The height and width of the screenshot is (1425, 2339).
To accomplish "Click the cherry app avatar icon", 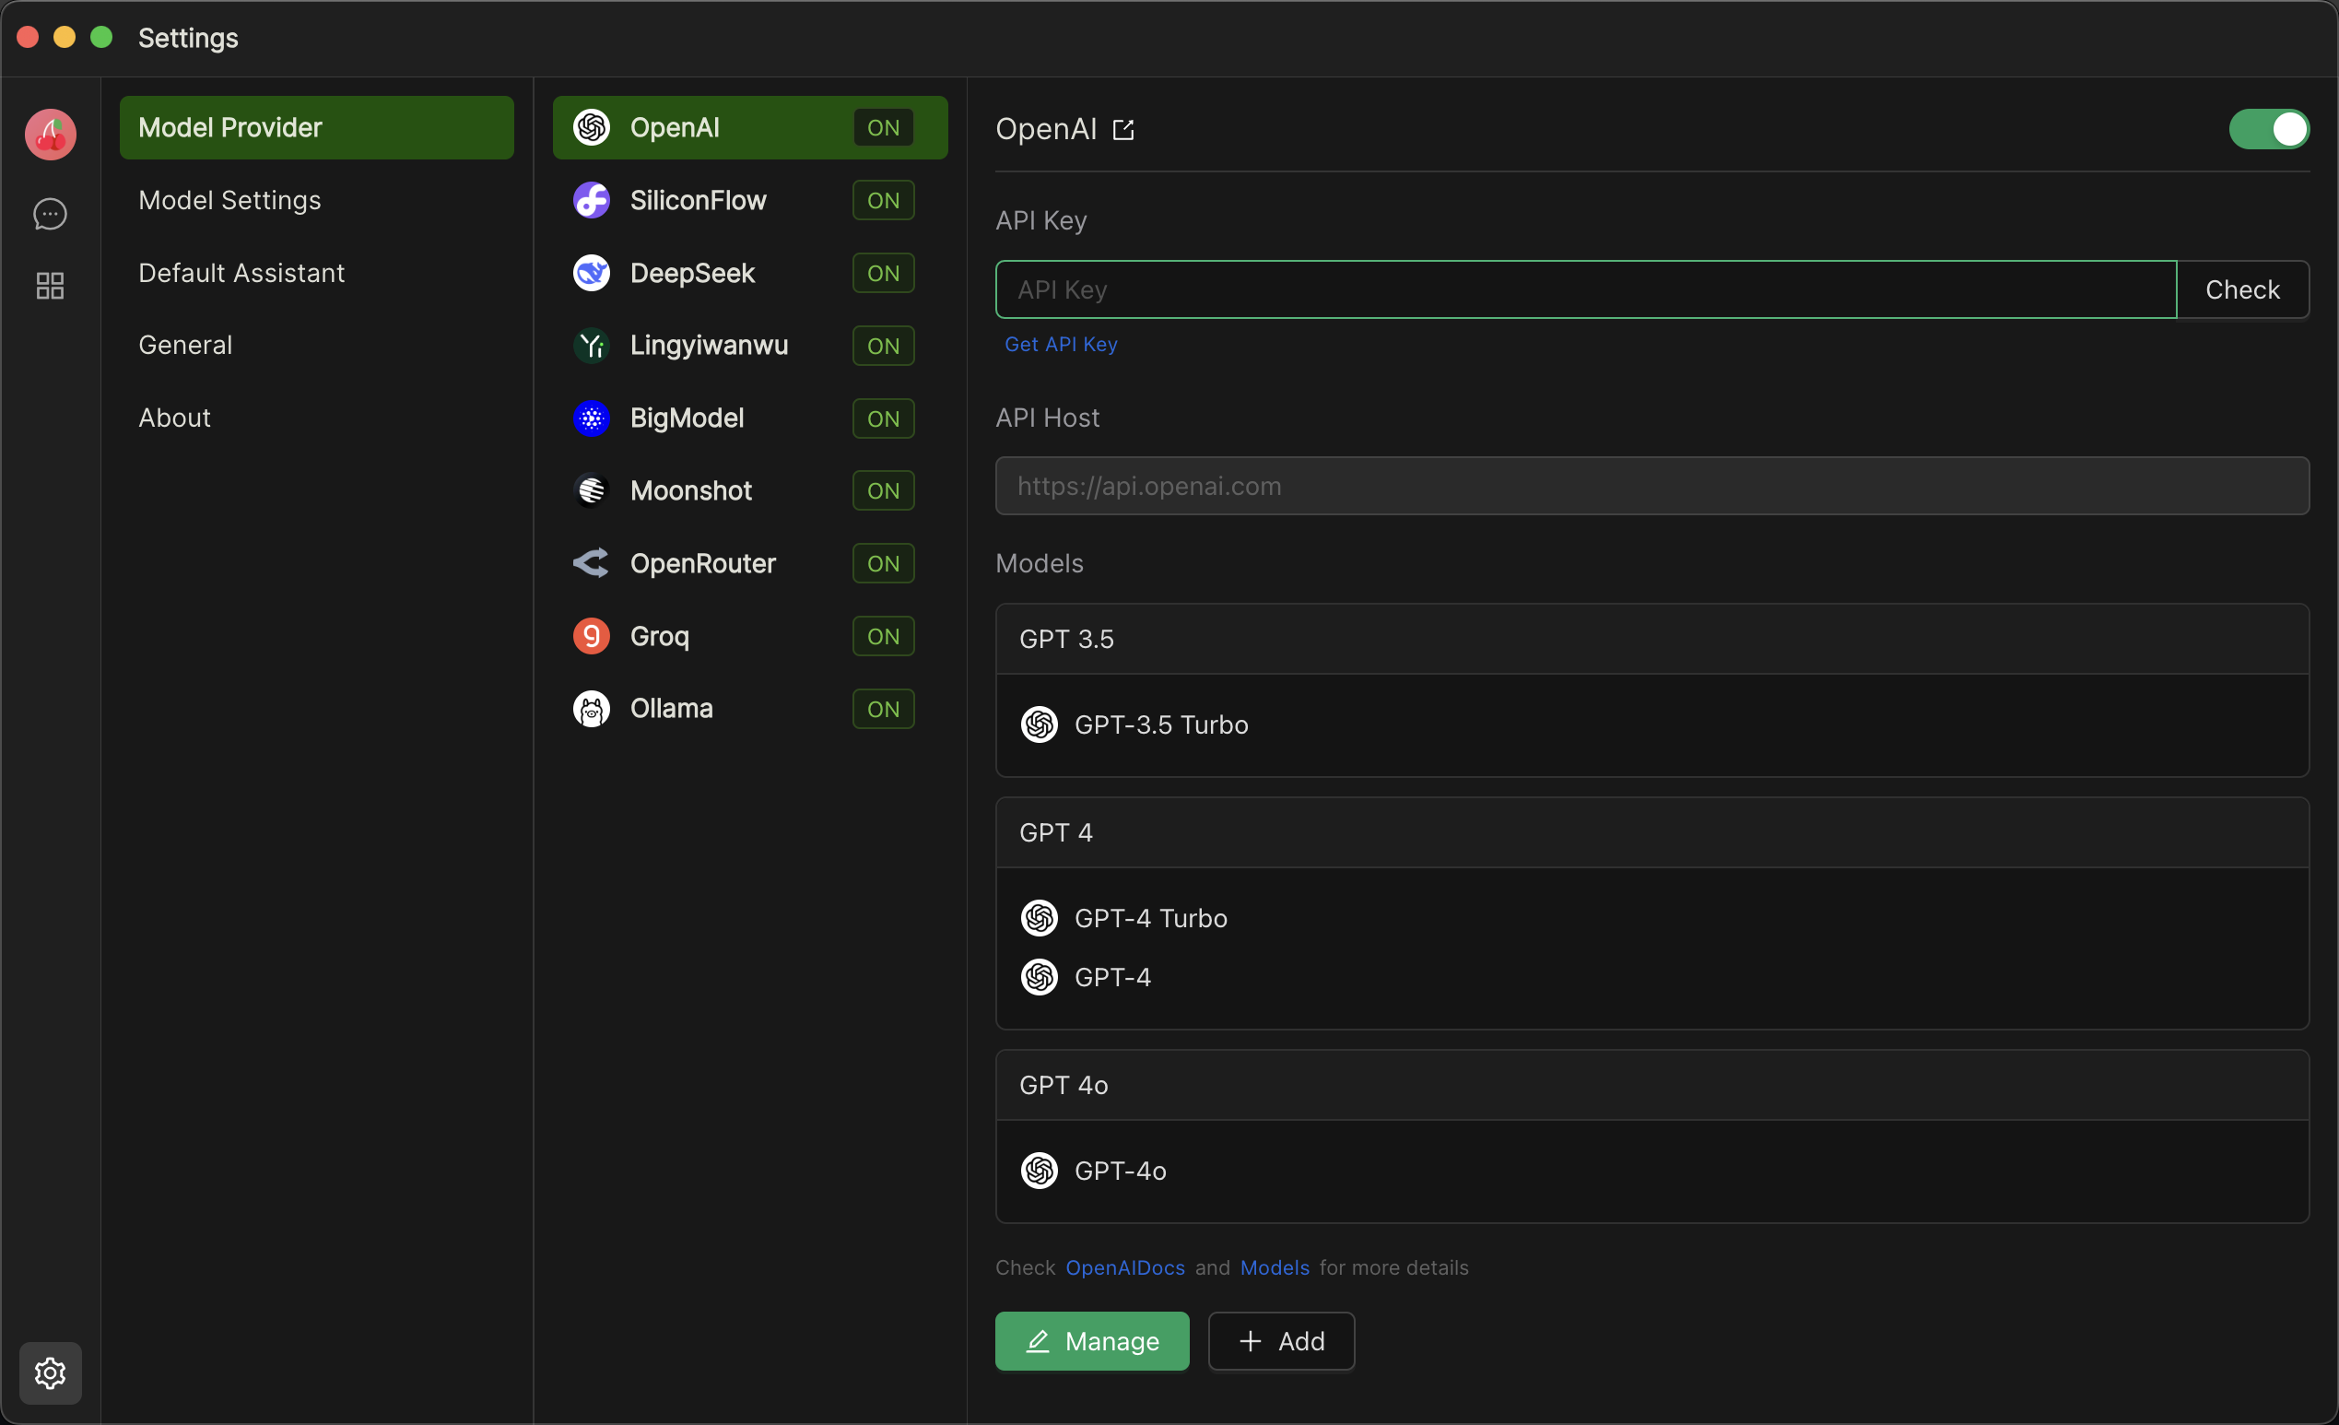I will tap(51, 134).
